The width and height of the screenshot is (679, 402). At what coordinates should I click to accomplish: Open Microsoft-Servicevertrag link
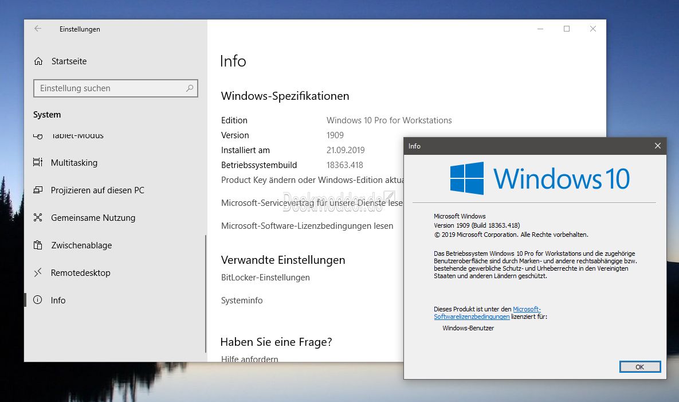(x=312, y=203)
